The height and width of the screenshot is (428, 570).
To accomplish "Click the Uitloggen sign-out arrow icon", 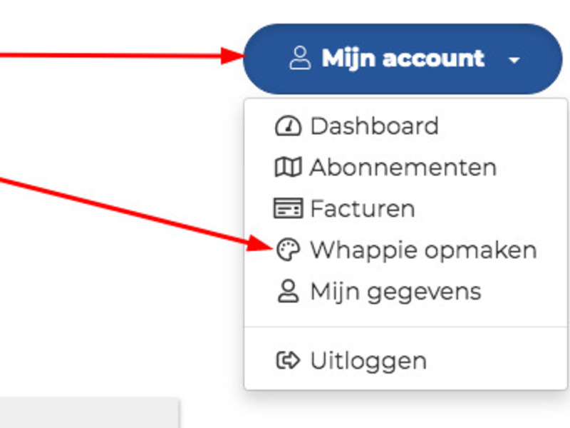I will tap(289, 361).
